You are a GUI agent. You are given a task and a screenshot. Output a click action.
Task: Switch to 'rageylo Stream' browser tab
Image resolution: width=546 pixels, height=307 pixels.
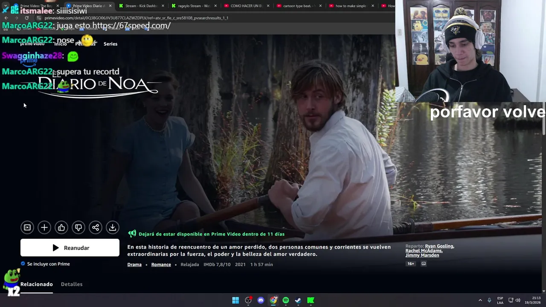click(194, 6)
